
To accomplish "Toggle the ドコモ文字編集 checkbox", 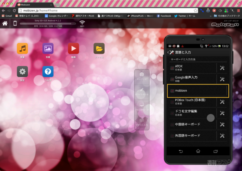I will (x=172, y=113).
